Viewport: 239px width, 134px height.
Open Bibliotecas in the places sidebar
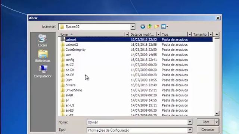coord(43,56)
